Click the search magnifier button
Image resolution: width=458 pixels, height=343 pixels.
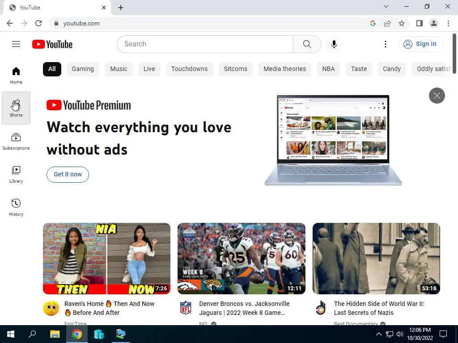point(307,44)
